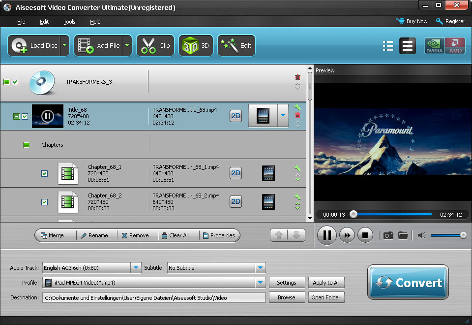
Task: Open the Audio Track dropdown
Action: click(x=136, y=268)
